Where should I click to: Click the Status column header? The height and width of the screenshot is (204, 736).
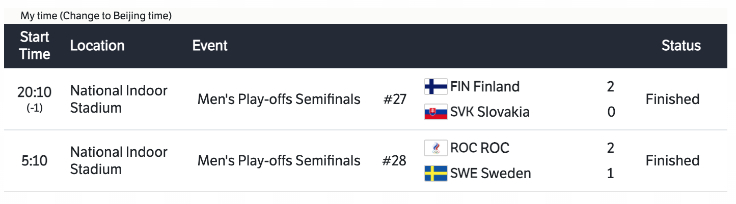(x=681, y=45)
